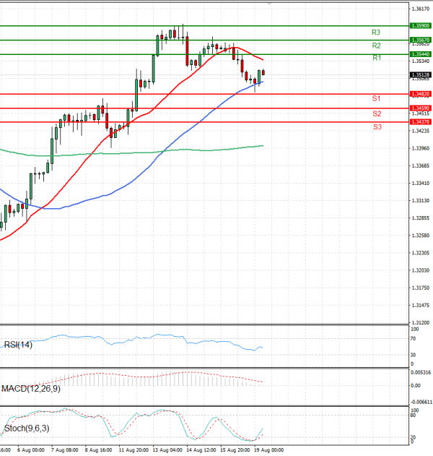Click the S3 support label
The height and width of the screenshot is (456, 433).
377,126
